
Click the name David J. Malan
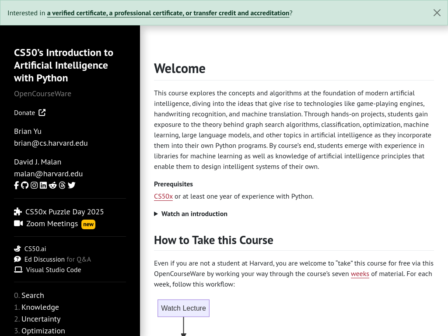click(38, 162)
